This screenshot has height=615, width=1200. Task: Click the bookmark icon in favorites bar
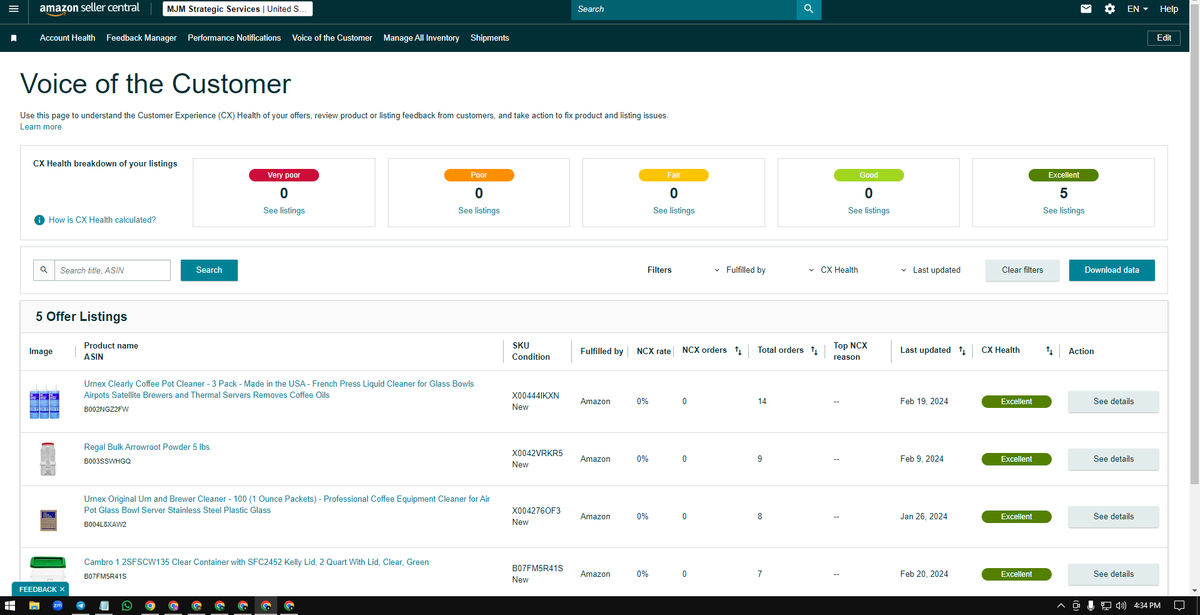click(x=14, y=38)
